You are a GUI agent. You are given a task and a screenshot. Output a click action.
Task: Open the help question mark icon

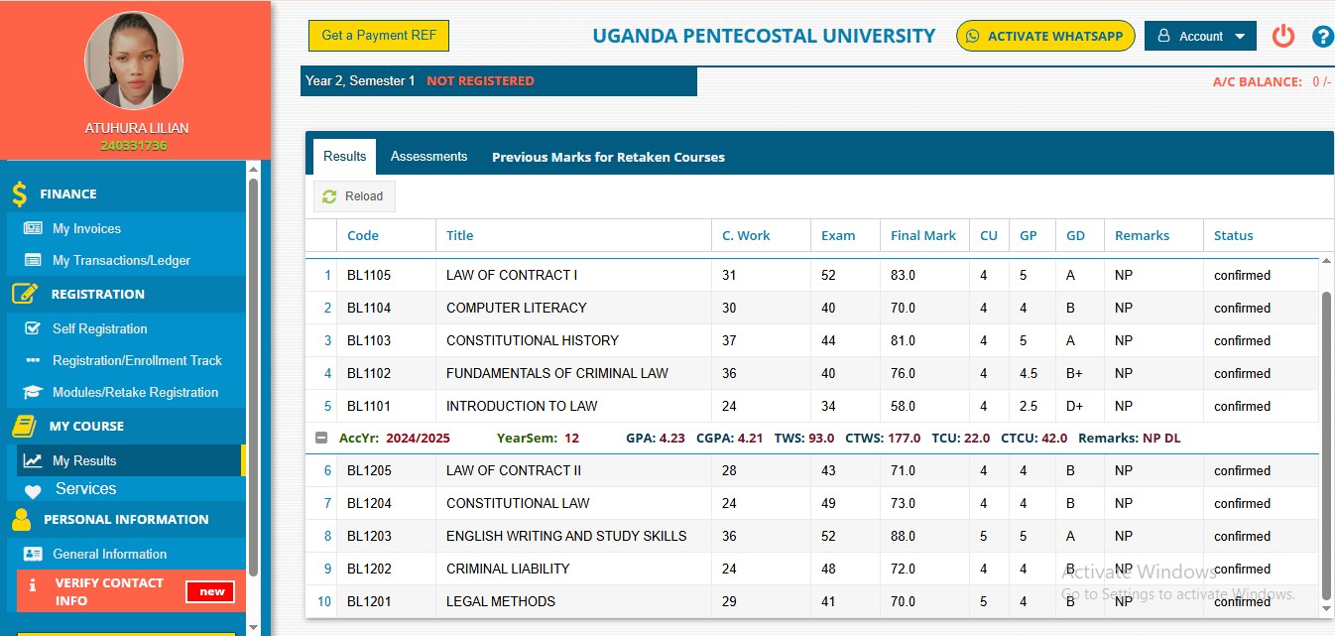point(1322,37)
